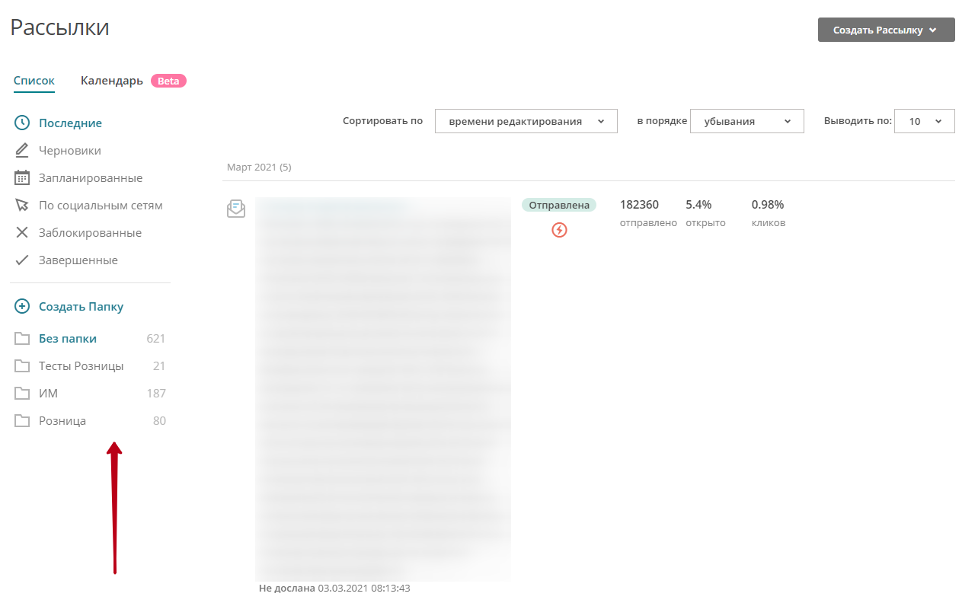
Task: Click the pencil icon for Черновики
Action: [x=22, y=151]
